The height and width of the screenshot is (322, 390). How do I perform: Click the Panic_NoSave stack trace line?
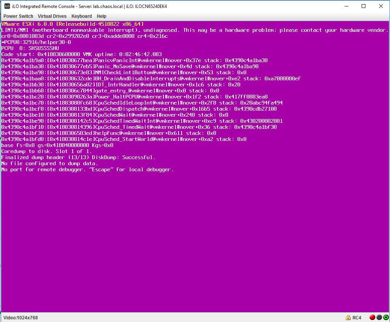coord(130,66)
